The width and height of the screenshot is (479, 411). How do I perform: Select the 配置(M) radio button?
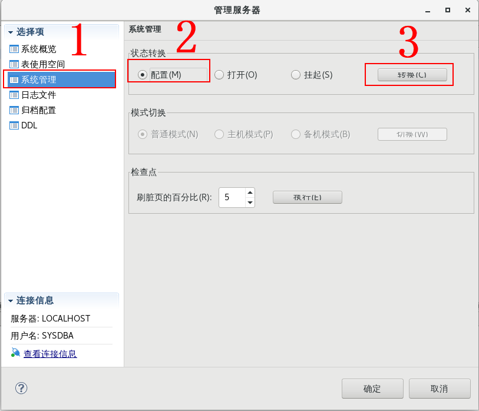(x=143, y=75)
